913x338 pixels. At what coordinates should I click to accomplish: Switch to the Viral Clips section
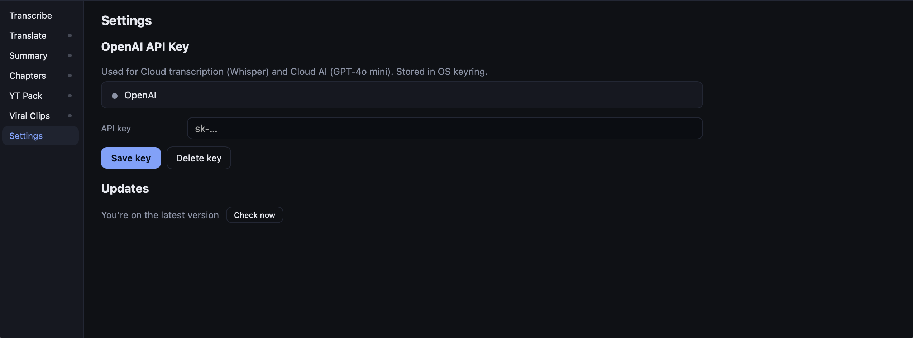click(30, 116)
